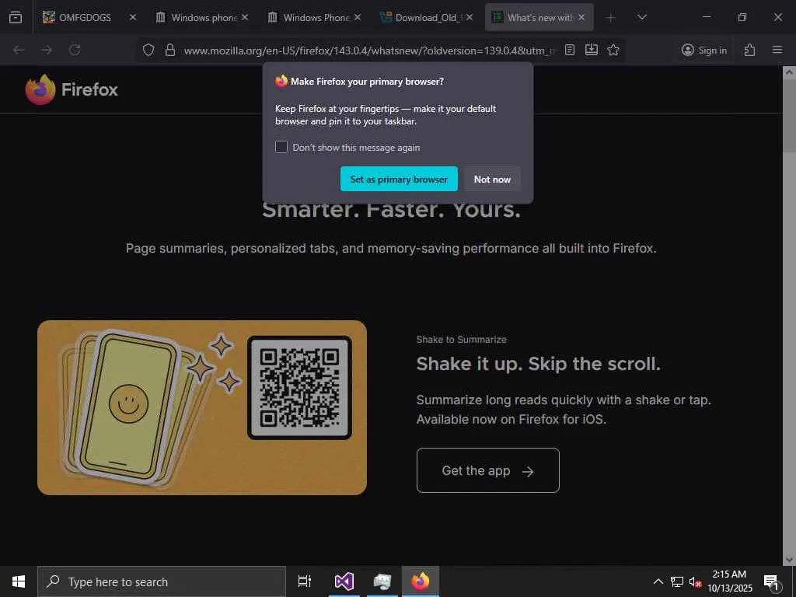
Task: Open the Extensions puzzle icon
Action: tap(749, 50)
